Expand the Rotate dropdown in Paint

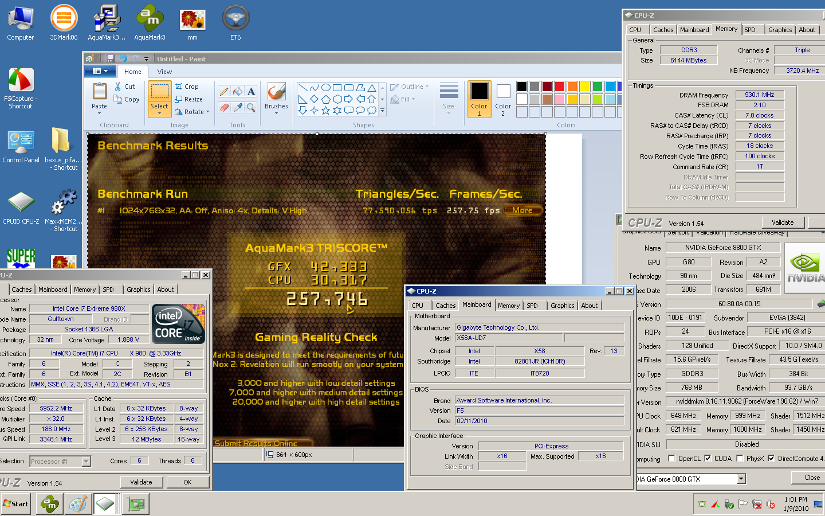click(x=207, y=112)
